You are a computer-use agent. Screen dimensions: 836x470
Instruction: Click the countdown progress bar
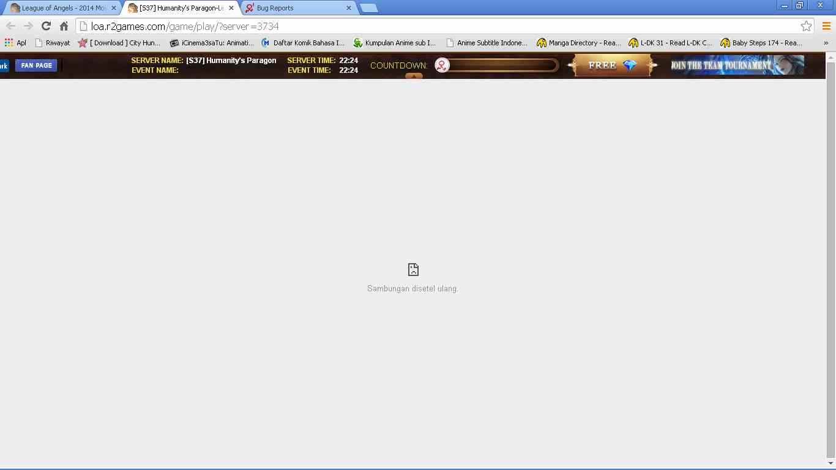tap(503, 65)
